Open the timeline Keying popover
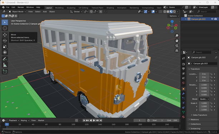The width and height of the screenshot is (219, 134). click(25, 120)
